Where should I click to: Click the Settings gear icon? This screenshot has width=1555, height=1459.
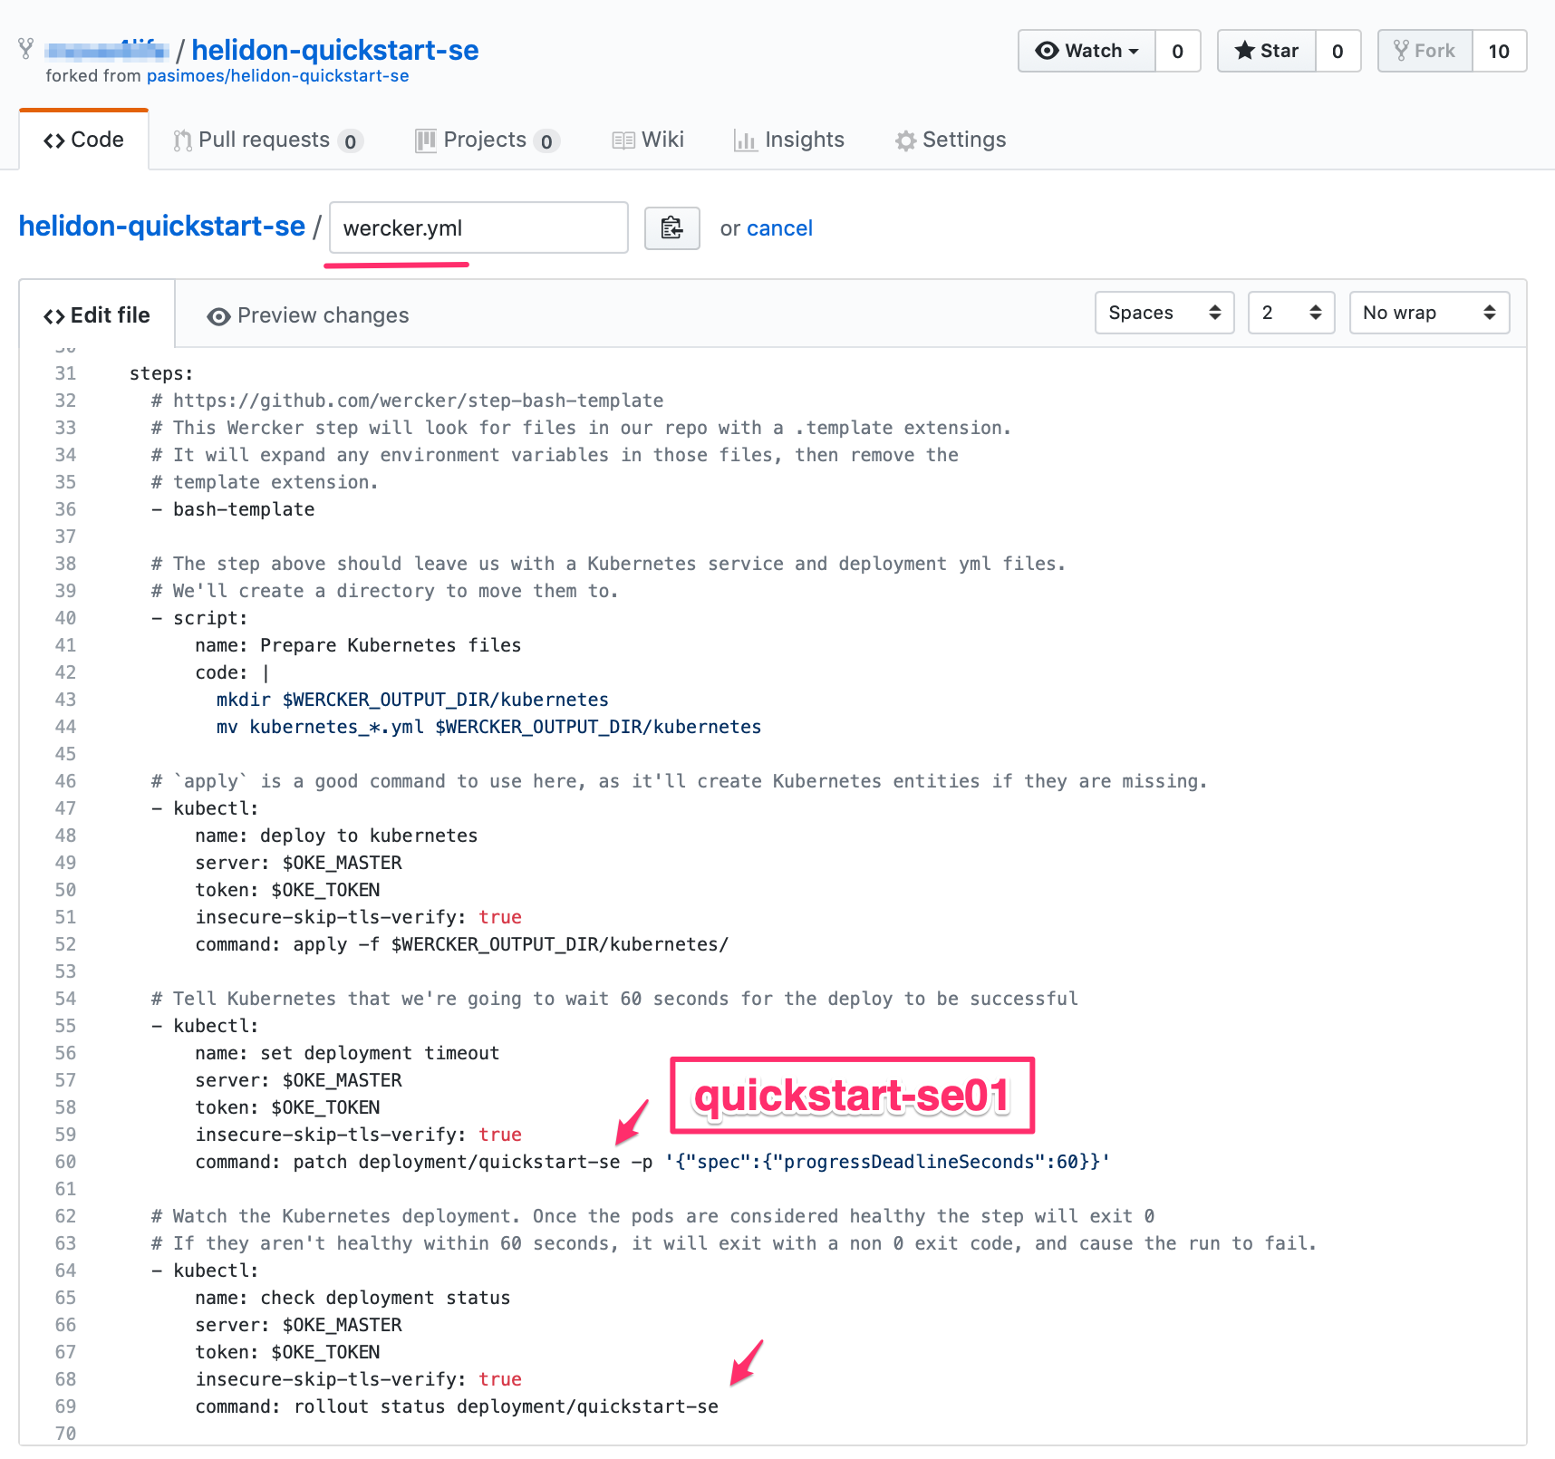tap(905, 140)
